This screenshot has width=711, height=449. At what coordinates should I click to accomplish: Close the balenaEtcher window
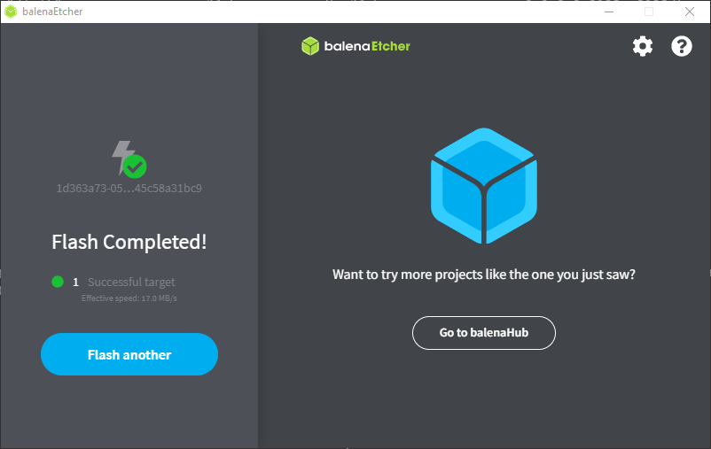click(689, 12)
